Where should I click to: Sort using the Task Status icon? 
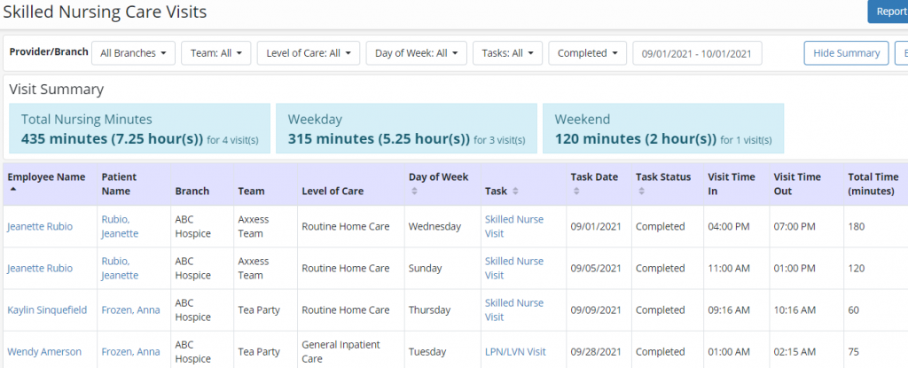click(642, 191)
